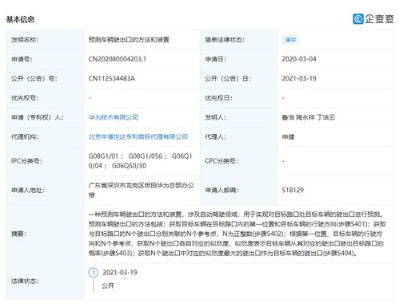
Task: Click the 公开（公告）号 label cell
Action: point(45,78)
